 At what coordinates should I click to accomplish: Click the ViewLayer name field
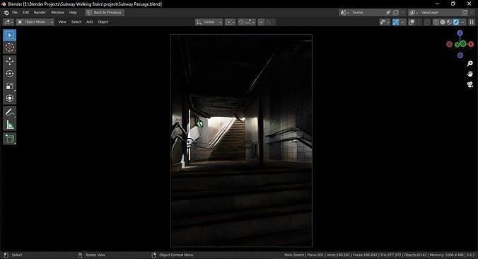(440, 13)
